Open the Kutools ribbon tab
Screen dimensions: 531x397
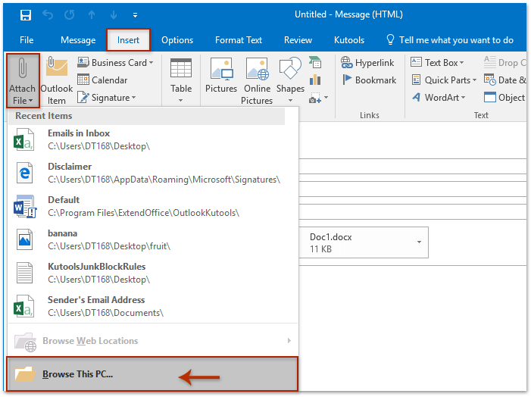tap(348, 40)
